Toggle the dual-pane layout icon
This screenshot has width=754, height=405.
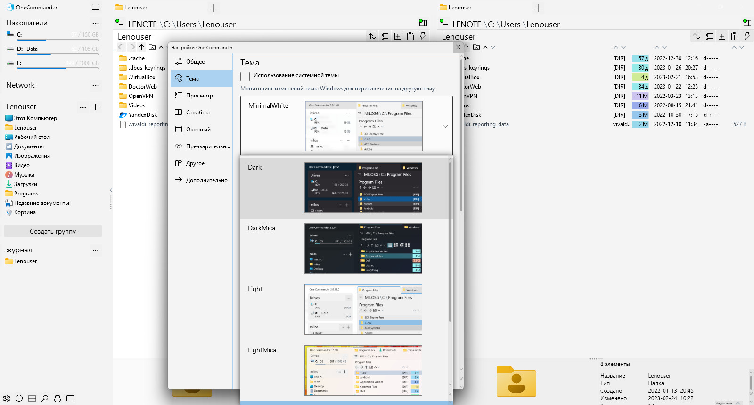click(32, 398)
